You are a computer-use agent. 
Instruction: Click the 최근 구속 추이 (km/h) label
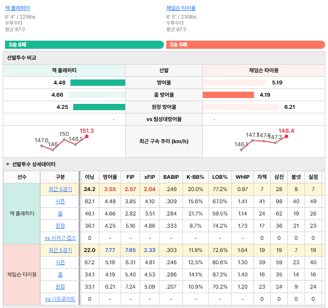(x=164, y=141)
